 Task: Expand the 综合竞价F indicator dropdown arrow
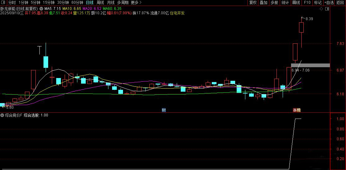(x=2, y=115)
